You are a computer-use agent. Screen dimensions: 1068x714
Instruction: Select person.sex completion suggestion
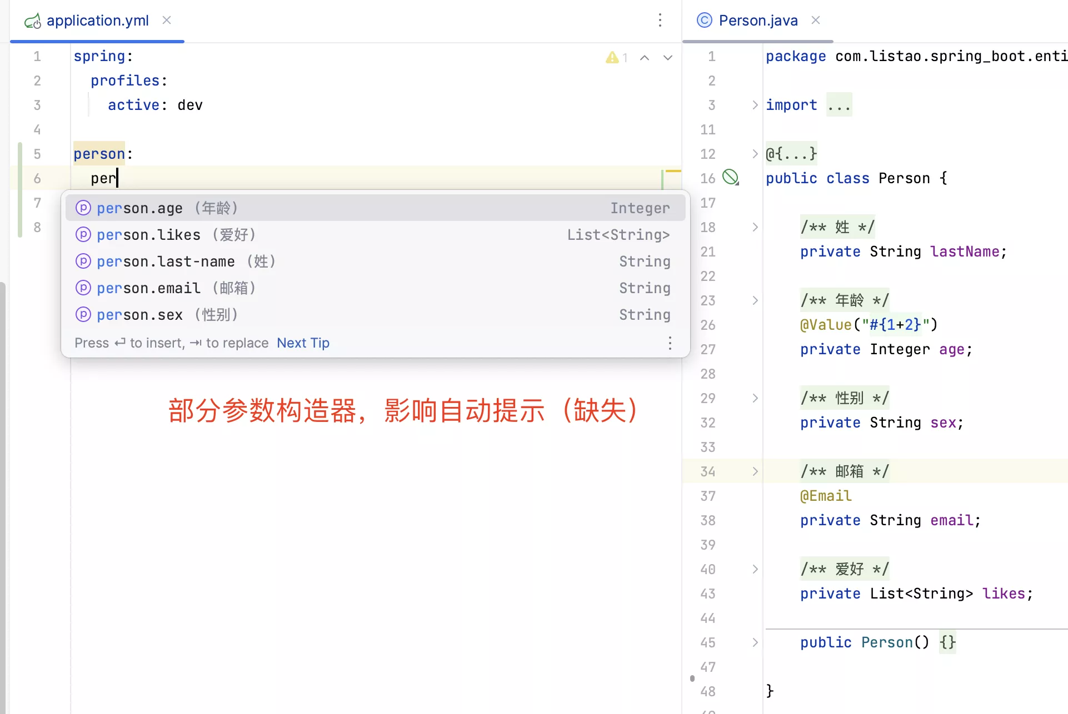pos(375,314)
